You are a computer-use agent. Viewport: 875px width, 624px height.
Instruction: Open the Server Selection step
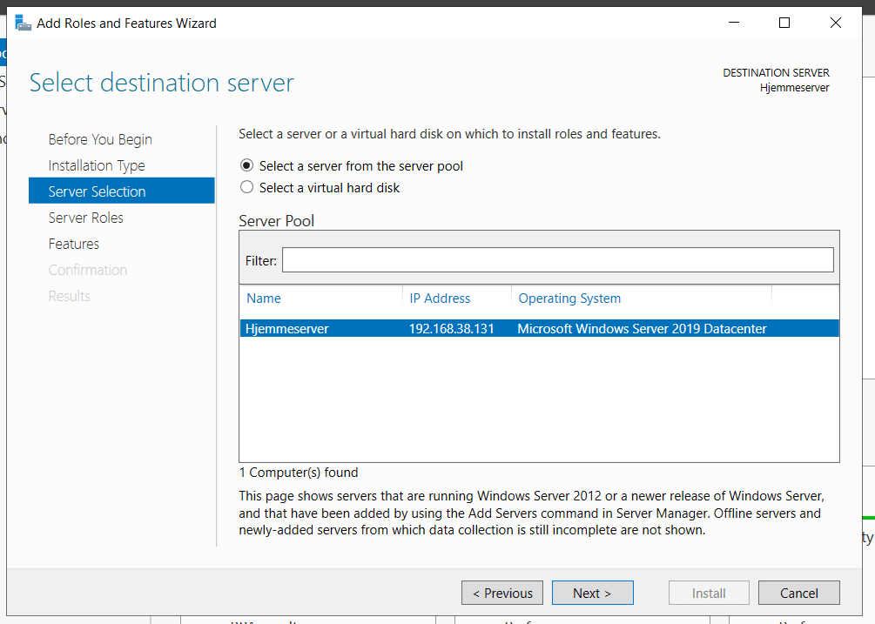click(x=97, y=191)
